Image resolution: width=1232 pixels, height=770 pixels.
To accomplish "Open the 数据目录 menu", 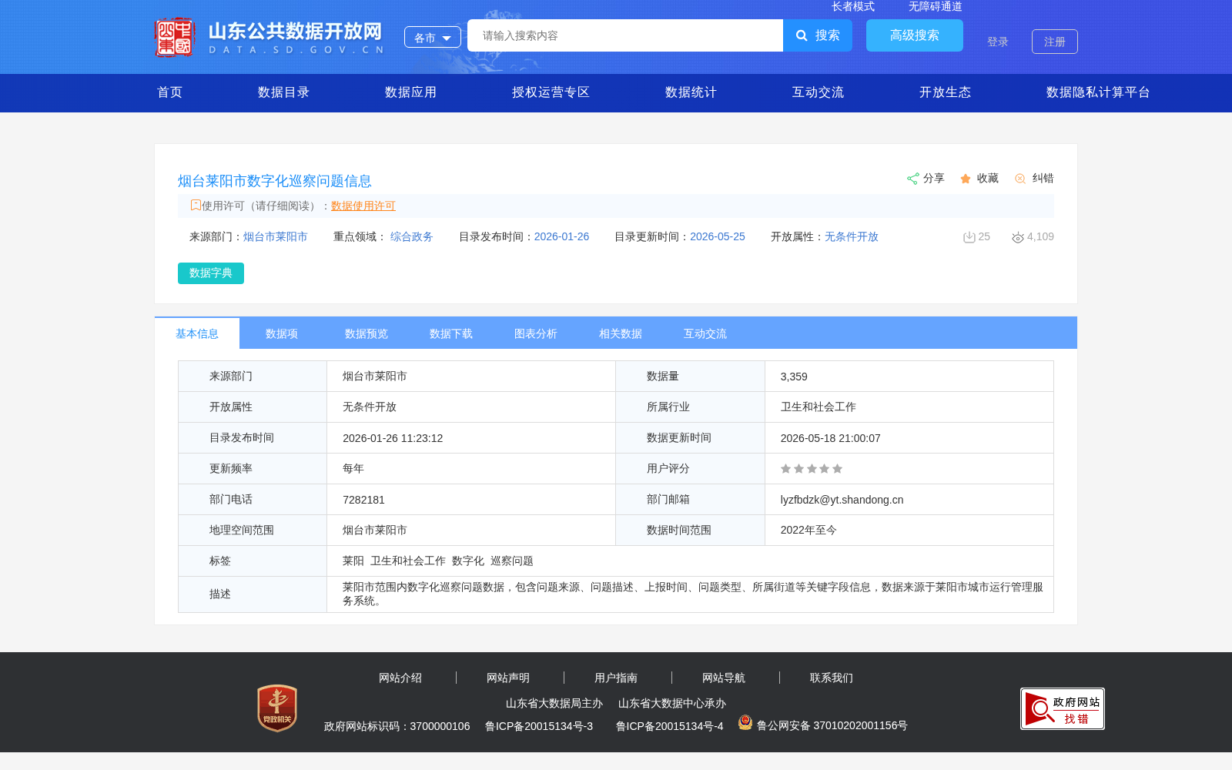I will coord(284,92).
